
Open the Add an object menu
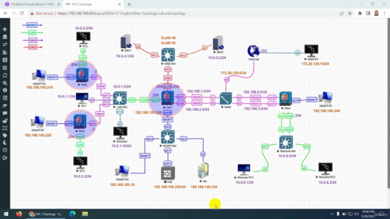point(5,29)
